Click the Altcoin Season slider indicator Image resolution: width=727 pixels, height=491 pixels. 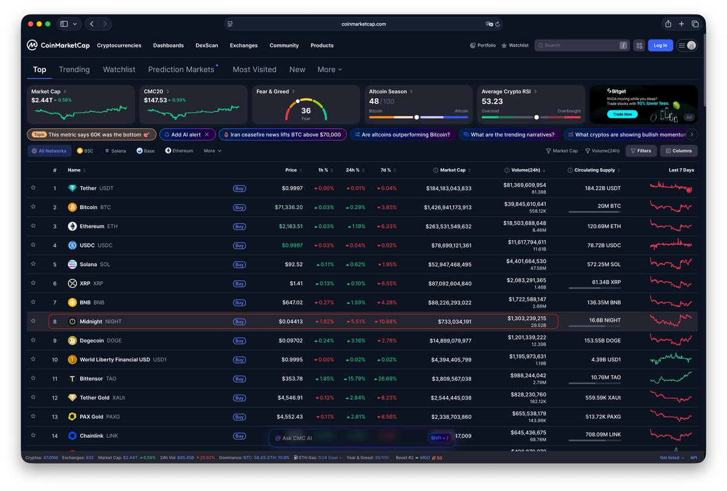coord(417,118)
